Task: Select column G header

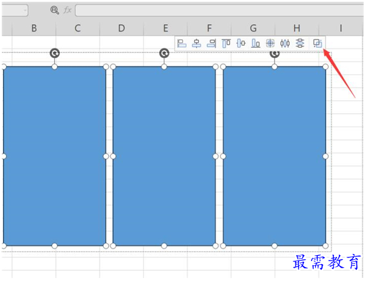Action: 253,28
